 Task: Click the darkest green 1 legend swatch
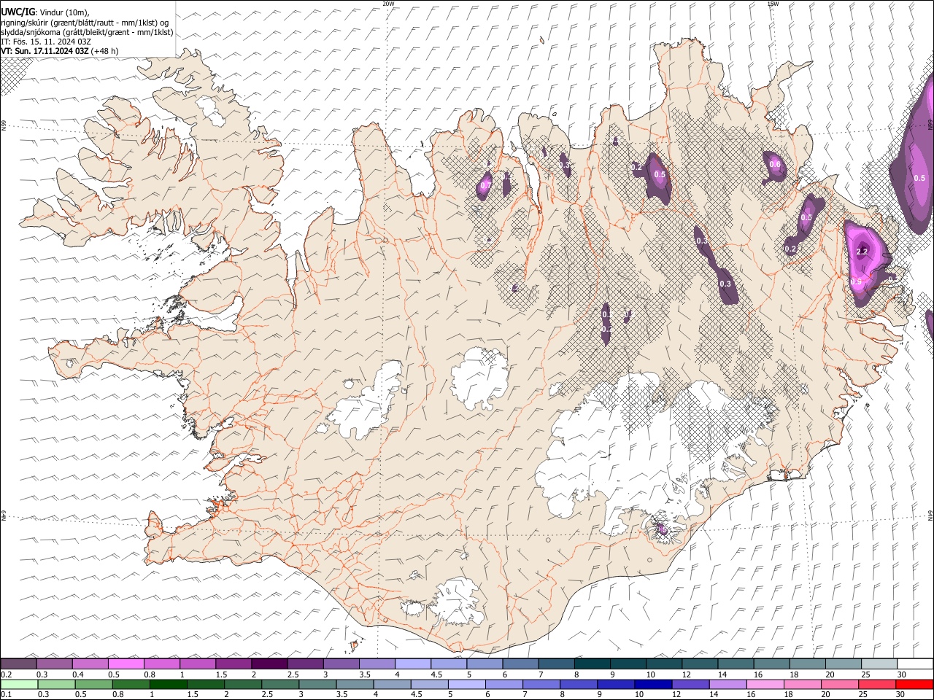pos(168,684)
